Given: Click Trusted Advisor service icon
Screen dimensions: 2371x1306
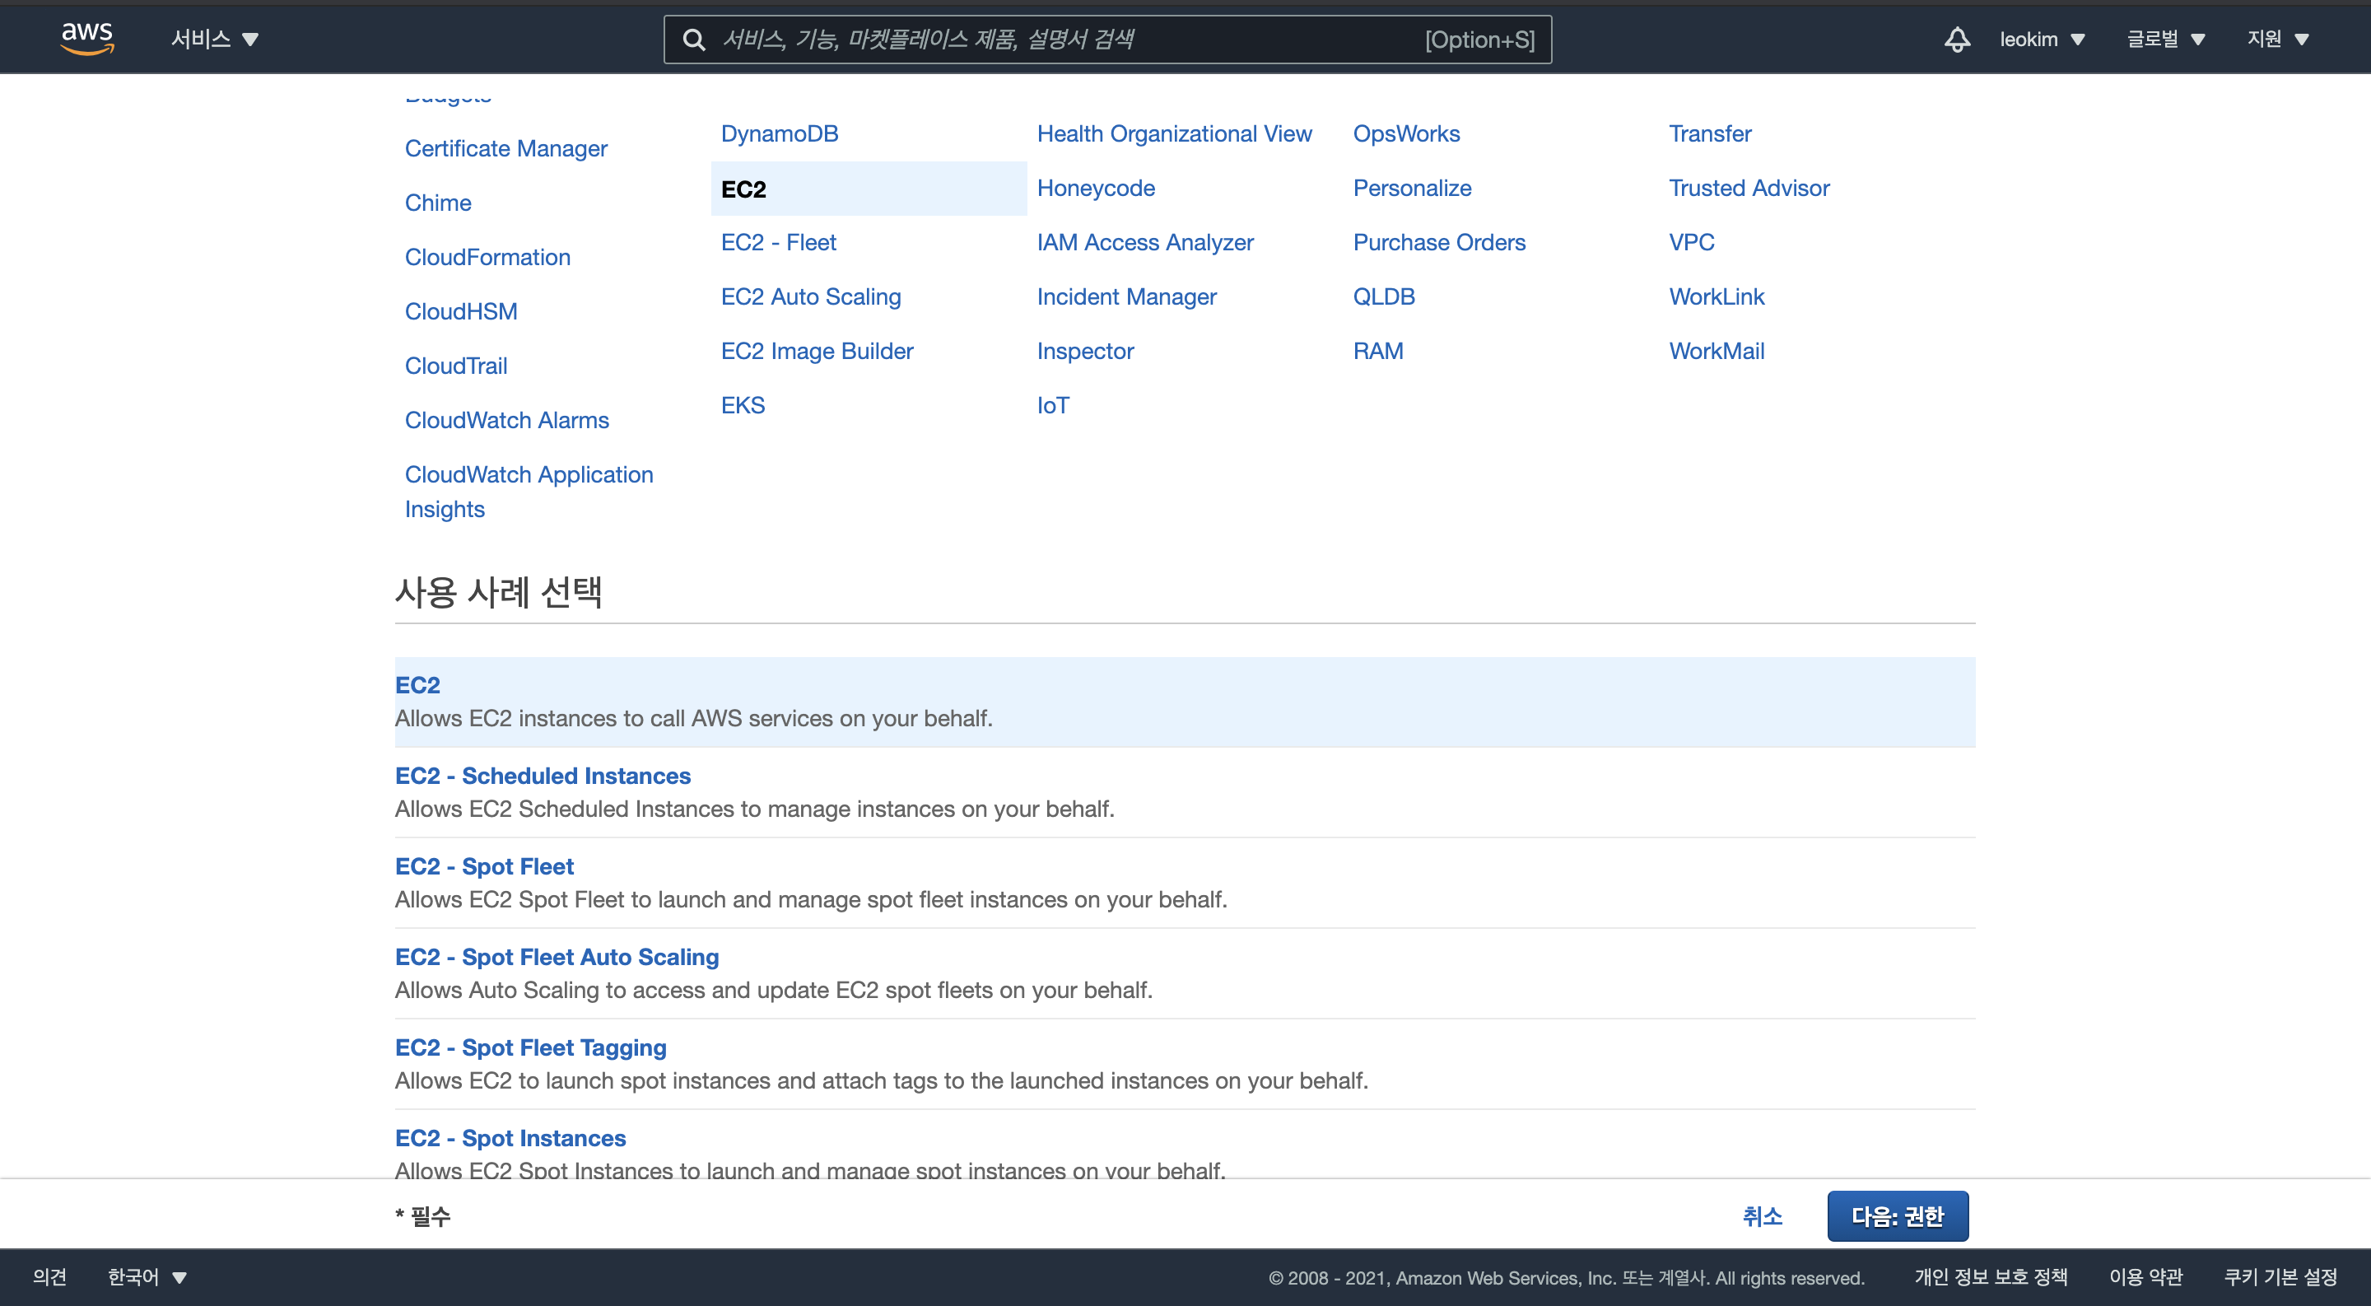Looking at the screenshot, I should click(x=1749, y=187).
